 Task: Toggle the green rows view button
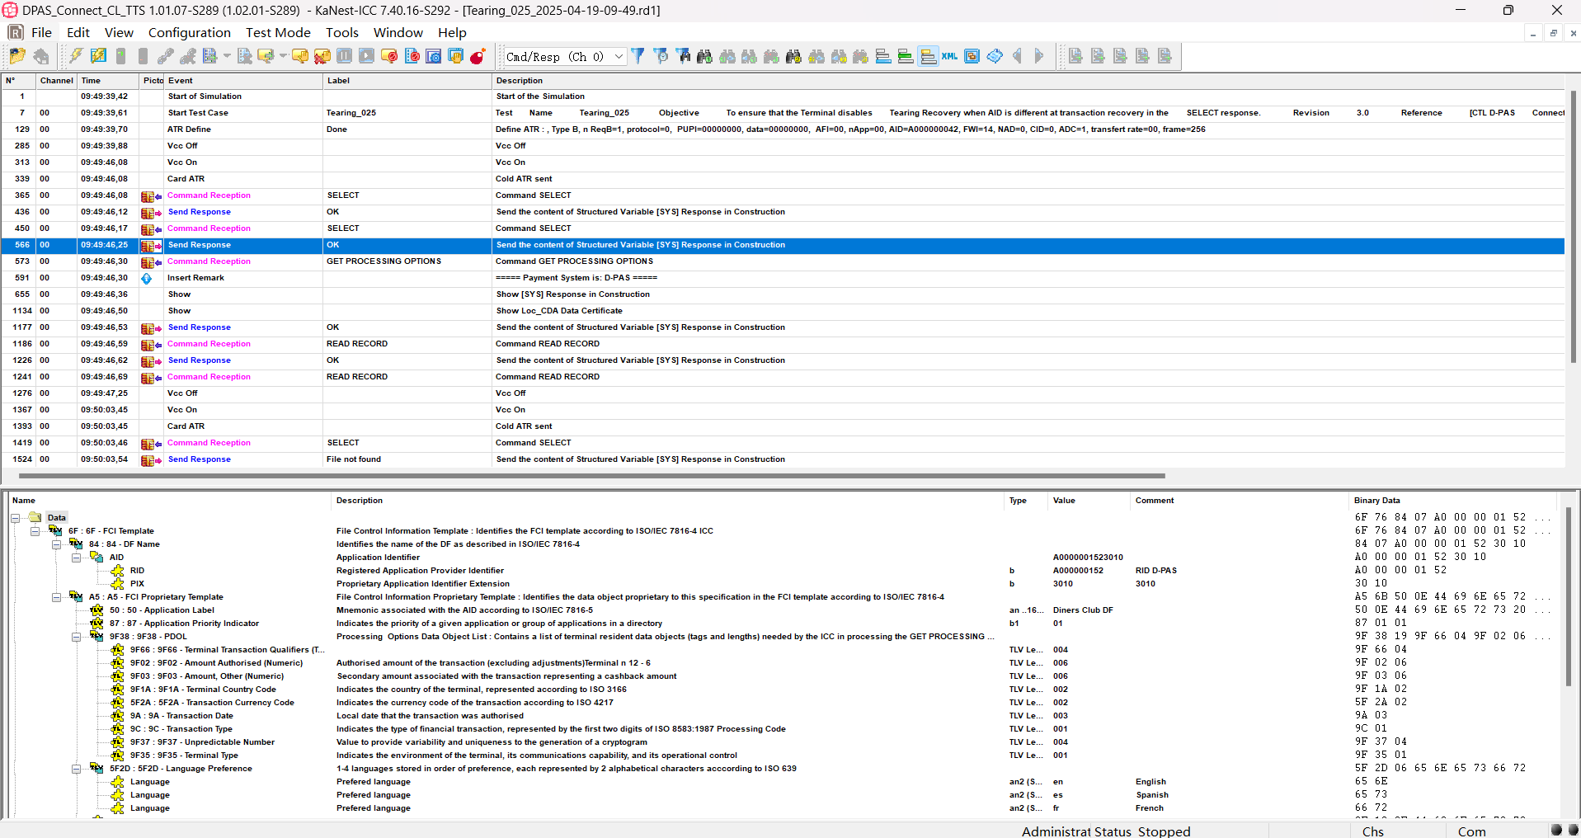tap(906, 56)
